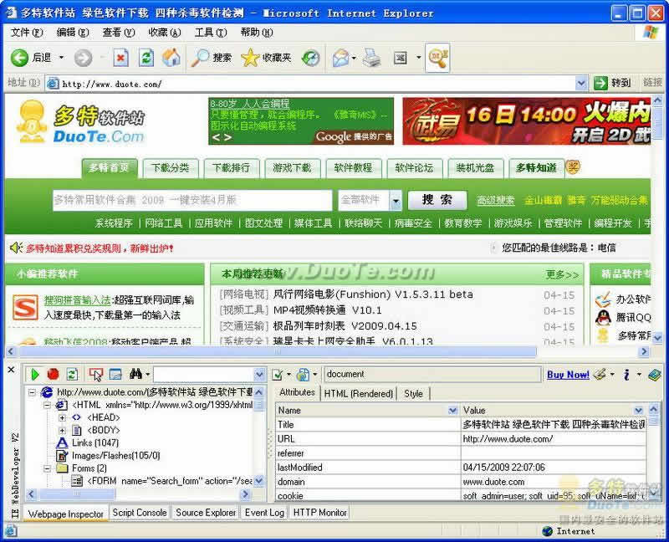Click the Print toolbar icon
The height and width of the screenshot is (542, 669).
(x=371, y=58)
